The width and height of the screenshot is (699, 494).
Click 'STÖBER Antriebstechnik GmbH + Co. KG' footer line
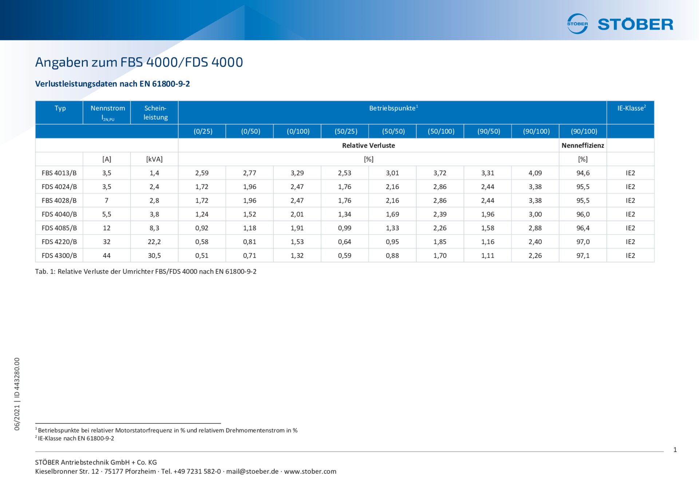[x=96, y=462]
